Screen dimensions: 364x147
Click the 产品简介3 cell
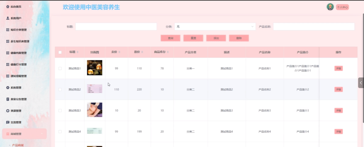303,111
